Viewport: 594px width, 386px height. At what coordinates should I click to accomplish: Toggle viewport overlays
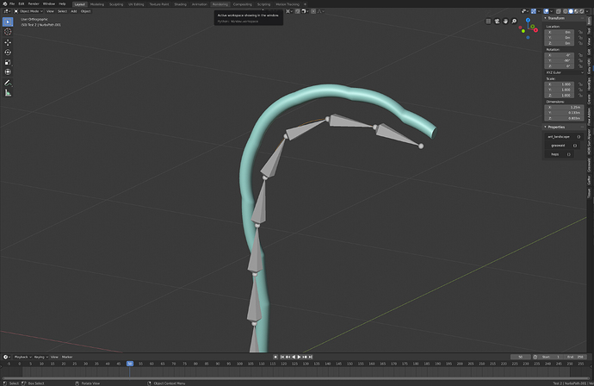tap(546, 11)
